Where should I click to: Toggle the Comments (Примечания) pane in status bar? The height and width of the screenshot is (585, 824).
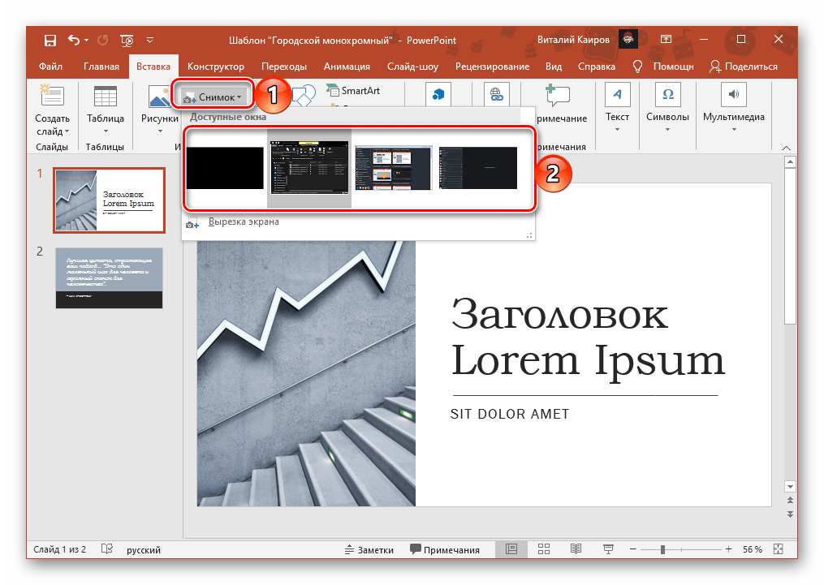tap(445, 549)
